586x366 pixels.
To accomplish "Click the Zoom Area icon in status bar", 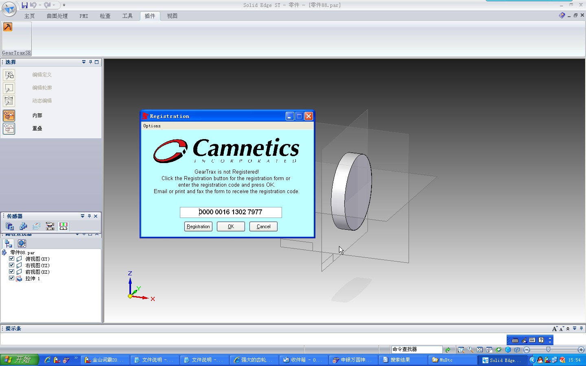I will (461, 350).
